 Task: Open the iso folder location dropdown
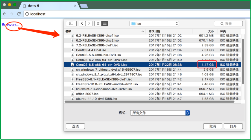coord(154,24)
